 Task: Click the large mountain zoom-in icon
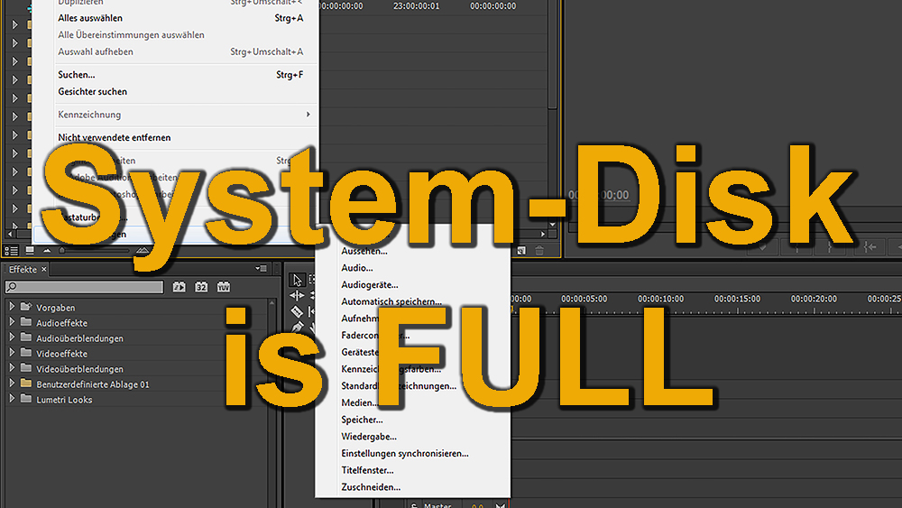[143, 250]
